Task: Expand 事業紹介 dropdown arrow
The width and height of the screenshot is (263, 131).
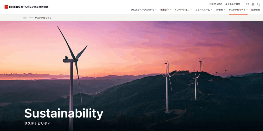Action: click(170, 10)
